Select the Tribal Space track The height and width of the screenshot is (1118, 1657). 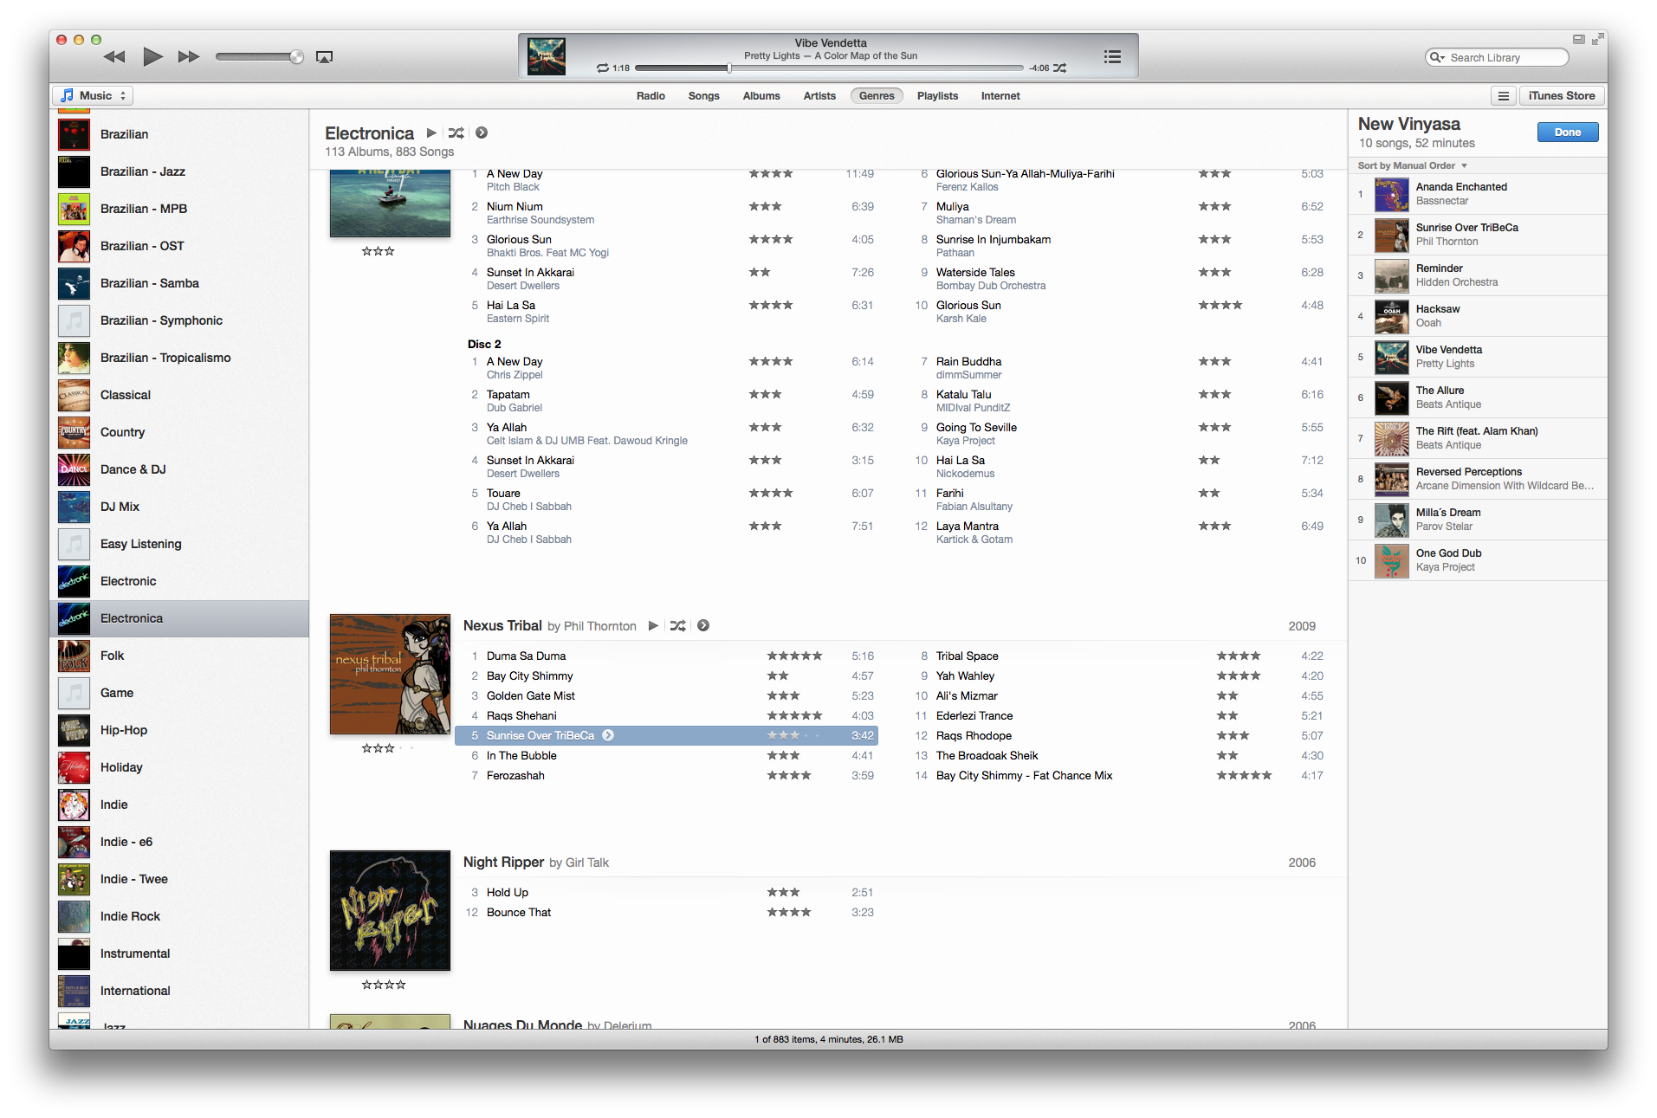1117,656
